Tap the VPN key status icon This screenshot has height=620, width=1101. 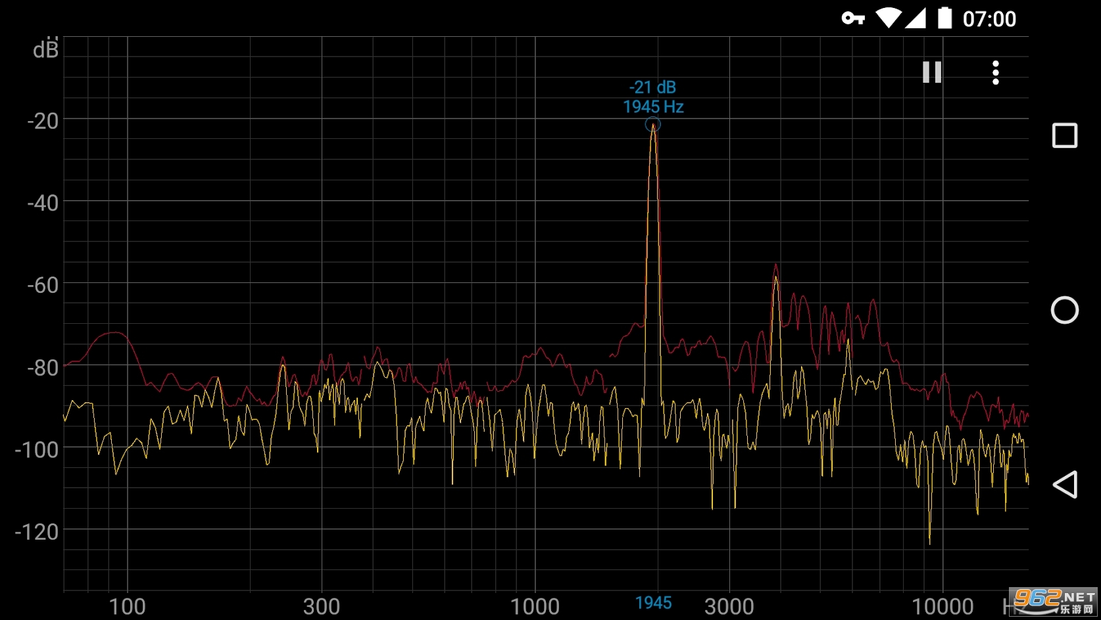(x=852, y=18)
